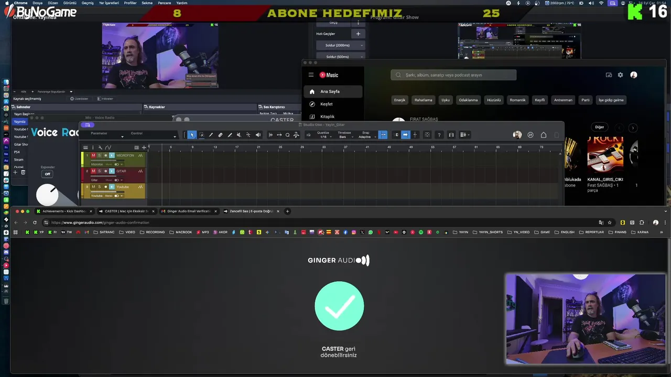The height and width of the screenshot is (377, 671).
Task: Open the Pencere menu
Action: (164, 3)
